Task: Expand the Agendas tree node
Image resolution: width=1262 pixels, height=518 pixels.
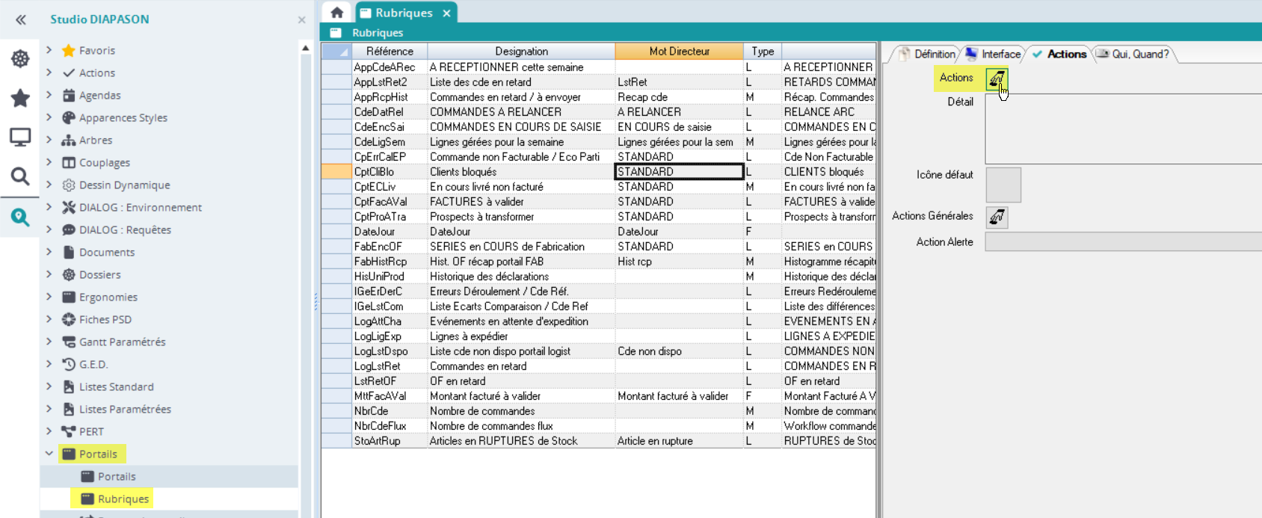Action: click(49, 95)
